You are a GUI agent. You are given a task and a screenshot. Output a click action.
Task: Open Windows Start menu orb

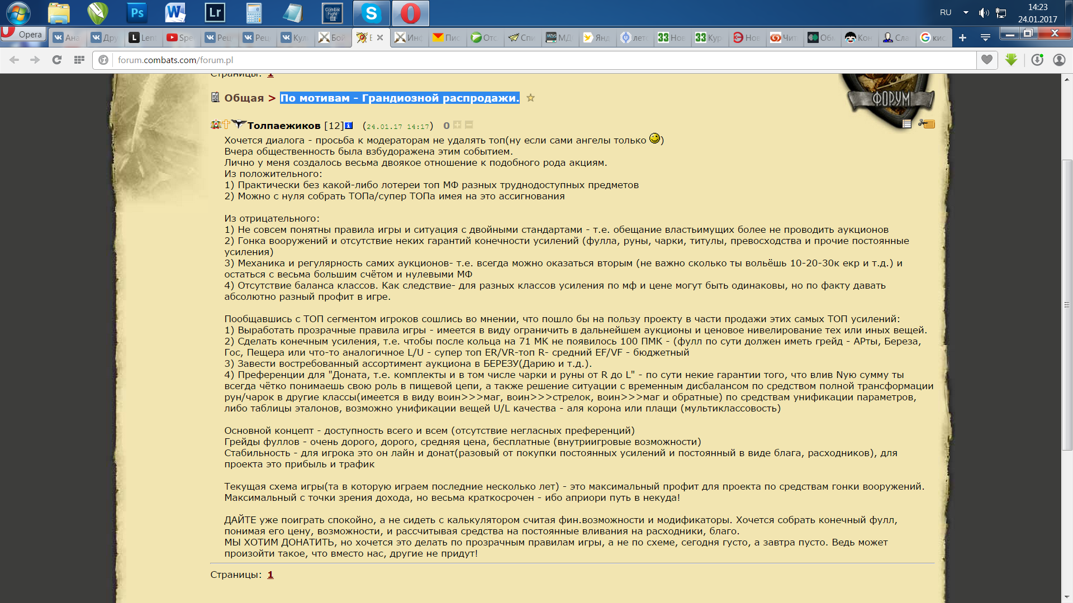tap(18, 13)
